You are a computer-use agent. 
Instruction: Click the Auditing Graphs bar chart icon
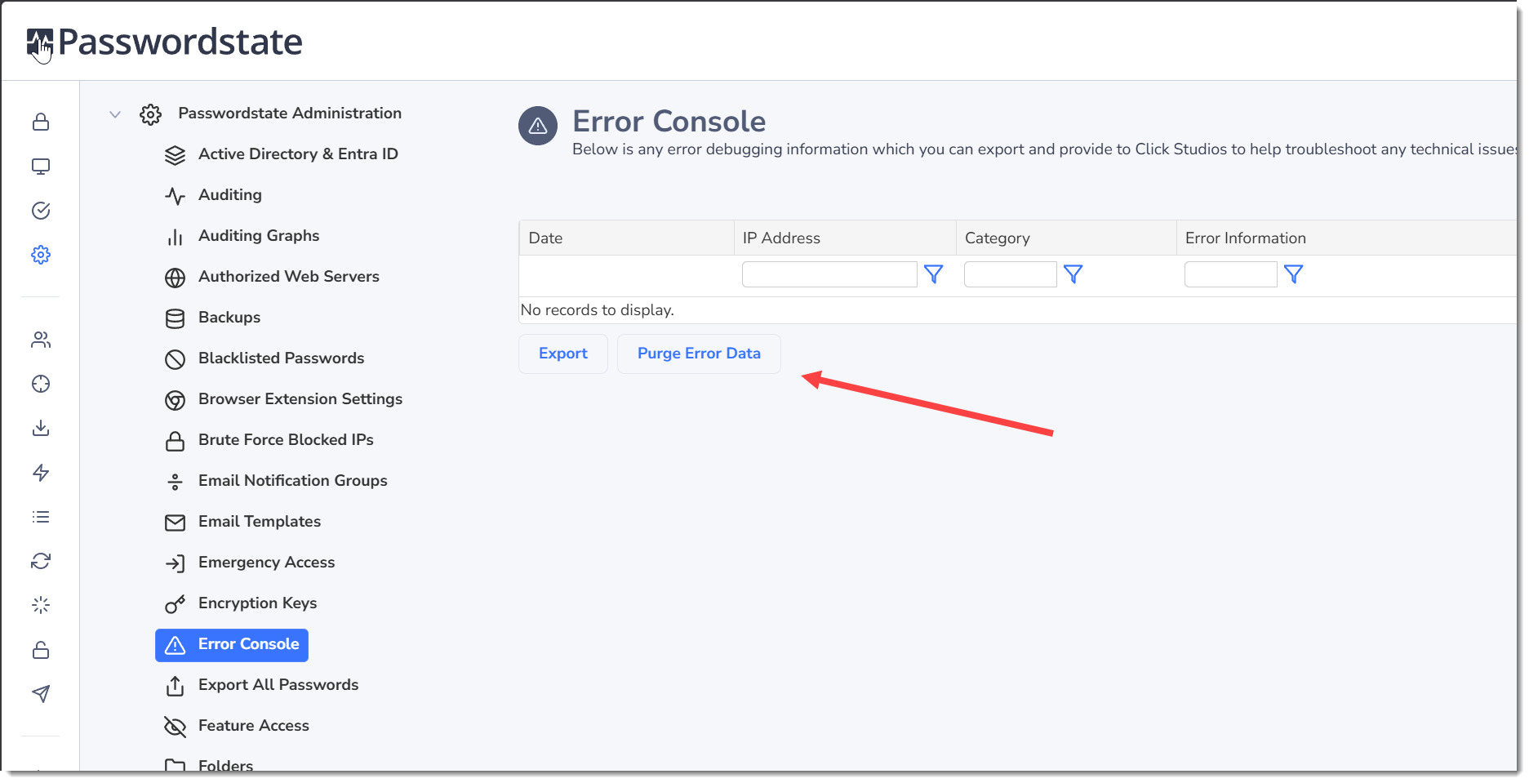pos(175,237)
